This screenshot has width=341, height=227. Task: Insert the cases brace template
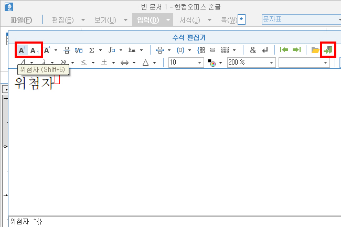[x=201, y=50]
